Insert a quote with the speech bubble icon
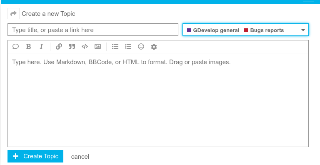 click(15, 47)
